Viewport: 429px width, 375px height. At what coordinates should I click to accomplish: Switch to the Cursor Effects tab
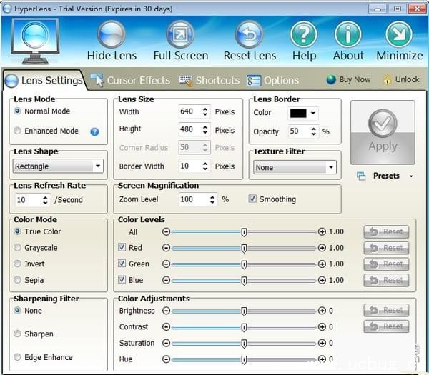[130, 80]
